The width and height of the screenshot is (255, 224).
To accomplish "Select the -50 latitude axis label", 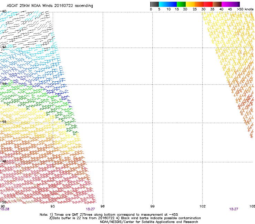I will click(x=3, y=202).
